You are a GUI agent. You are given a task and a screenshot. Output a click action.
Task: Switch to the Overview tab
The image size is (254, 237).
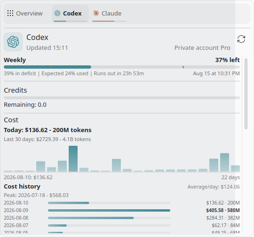pos(25,14)
